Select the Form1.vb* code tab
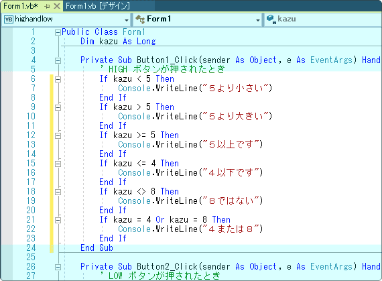382x281 pixels. (21, 6)
